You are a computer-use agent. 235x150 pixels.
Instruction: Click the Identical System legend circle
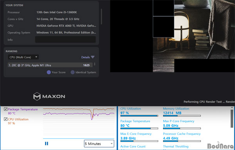coord(72,72)
